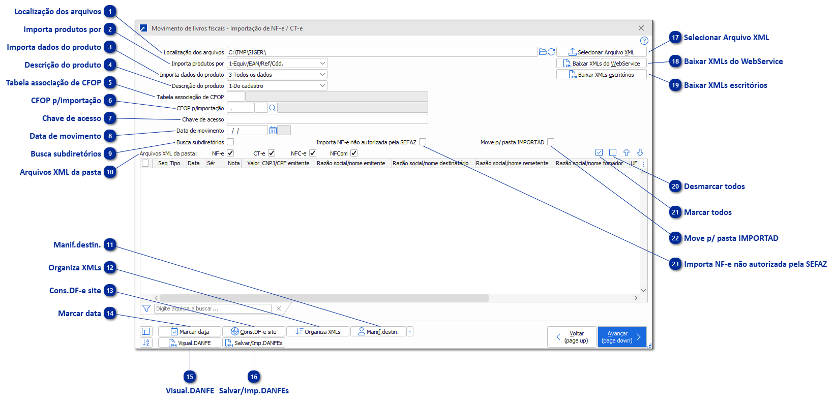Click the Voltar (page up) button
The height and width of the screenshot is (404, 835).
[x=572, y=336]
